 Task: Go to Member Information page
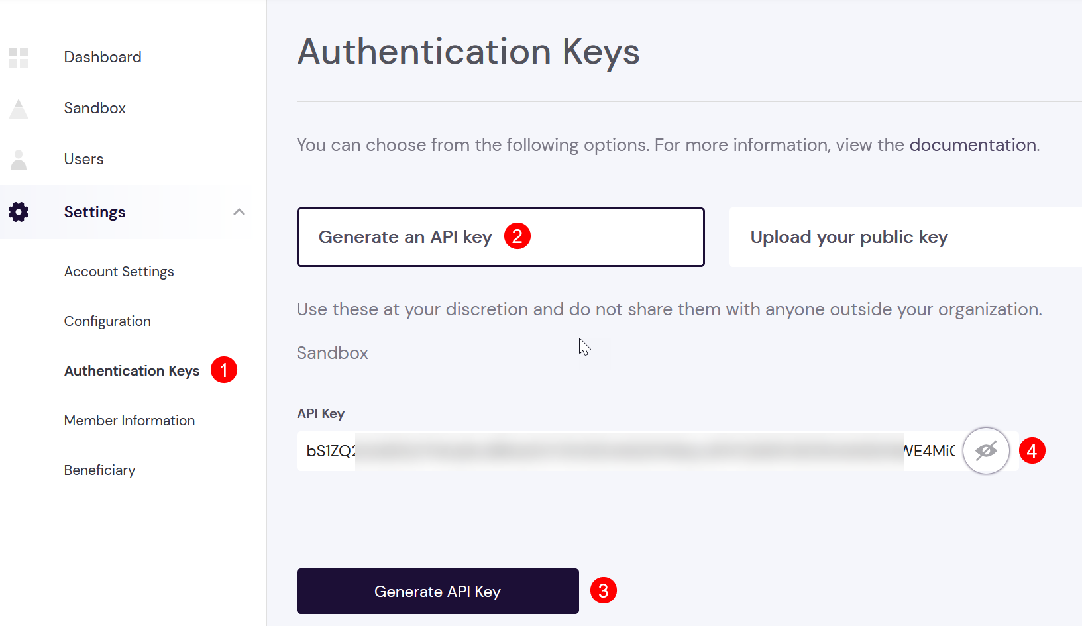pos(129,421)
